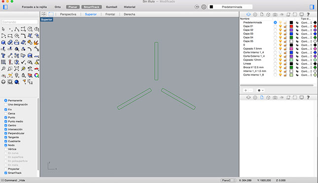Enable the Cerca object snap

(6, 114)
